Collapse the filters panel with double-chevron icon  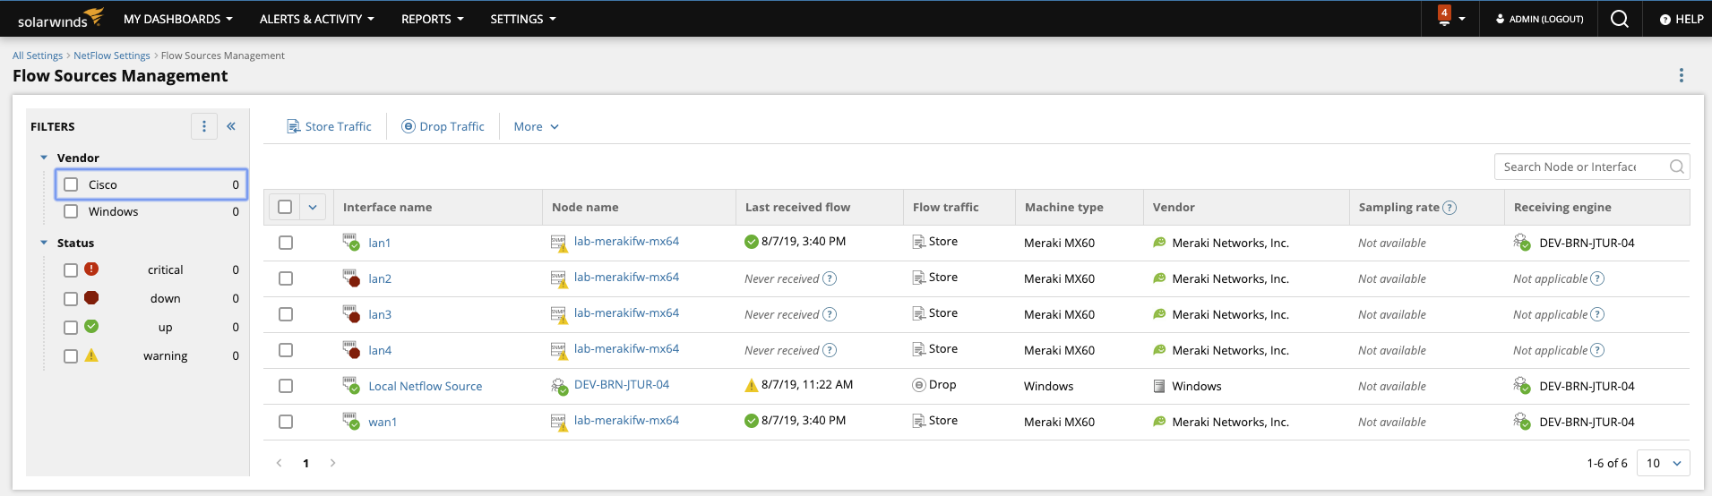pos(231,126)
